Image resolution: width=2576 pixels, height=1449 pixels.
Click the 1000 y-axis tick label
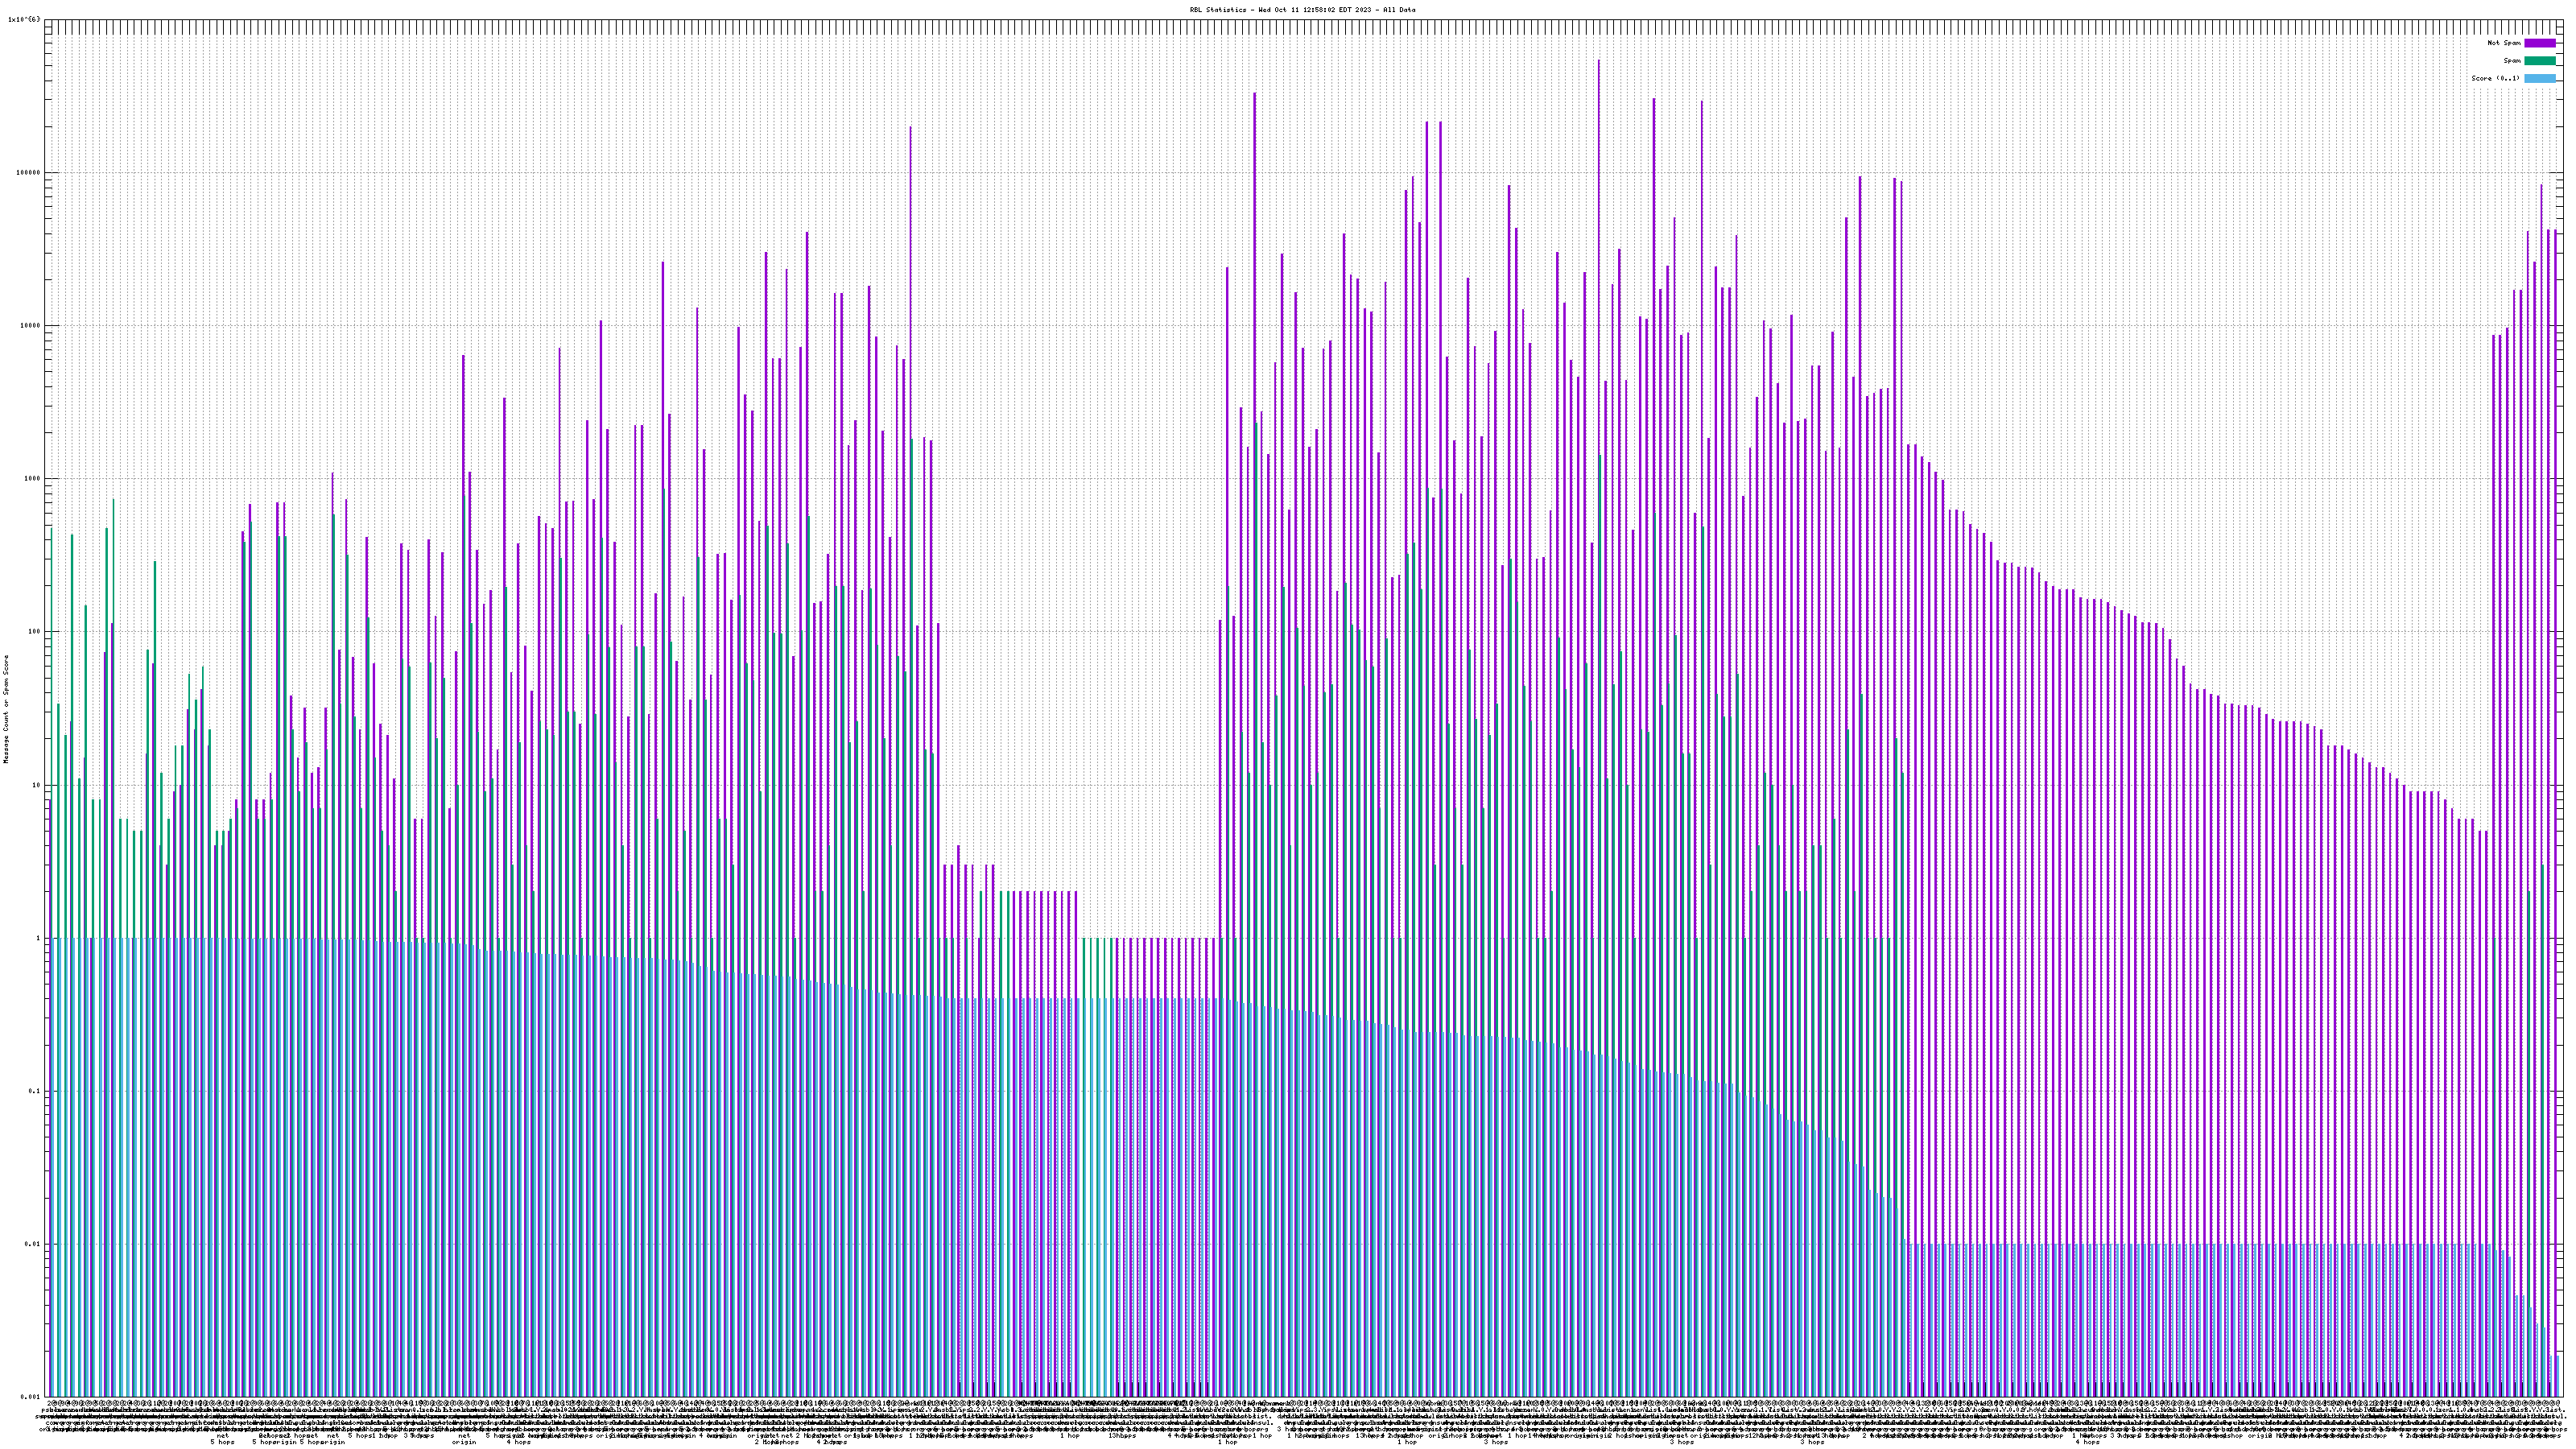click(33, 478)
